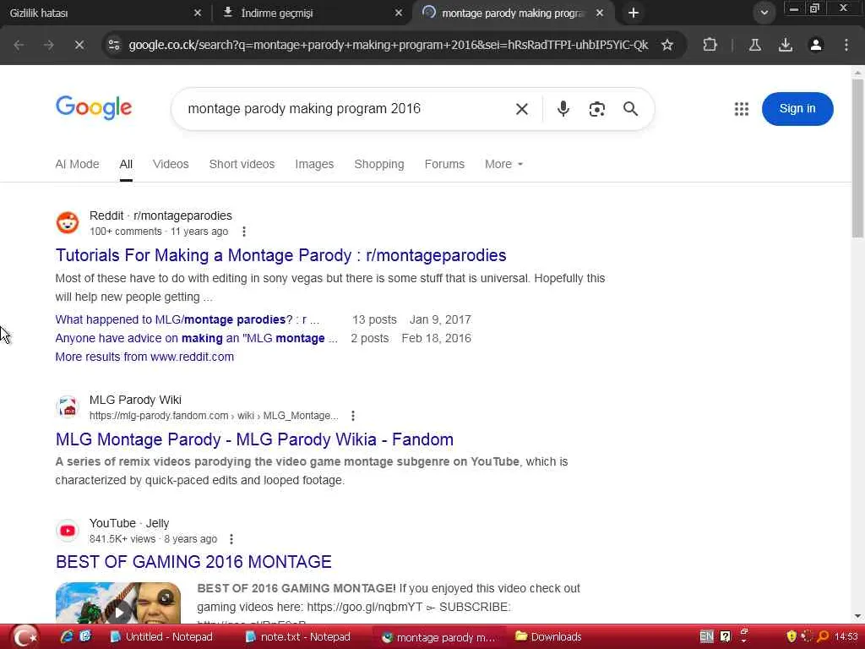Click the stop loading button
865x649 pixels.
79,45
